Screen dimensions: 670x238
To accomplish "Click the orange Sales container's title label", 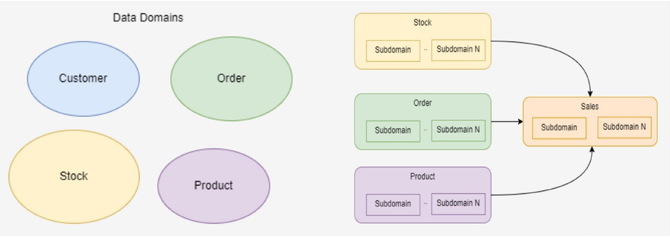I will (590, 107).
